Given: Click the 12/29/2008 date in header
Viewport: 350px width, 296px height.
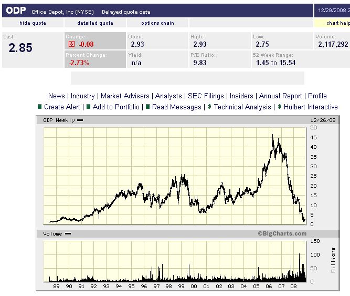Looking at the screenshot, I should [x=332, y=11].
